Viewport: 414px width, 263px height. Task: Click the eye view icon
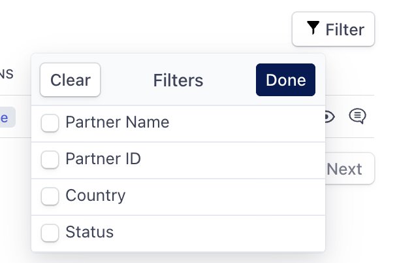click(x=328, y=116)
